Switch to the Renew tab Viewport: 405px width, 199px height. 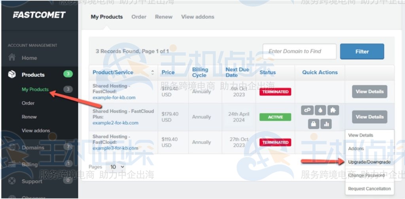(x=163, y=17)
